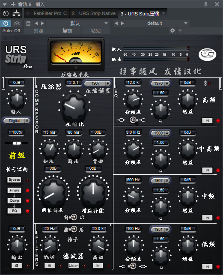Viewport: 223px width, 275px height.
Task: Select shelf shape icon for high band
Action: (x=142, y=120)
